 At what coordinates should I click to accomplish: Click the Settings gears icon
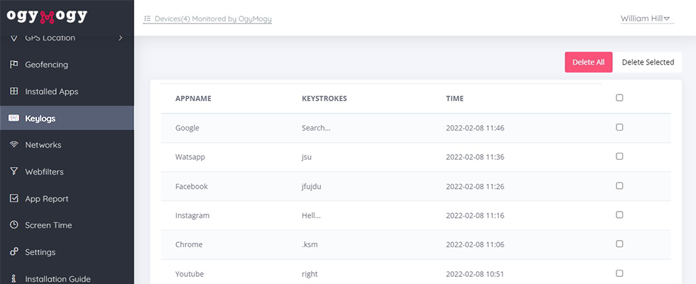[13, 252]
